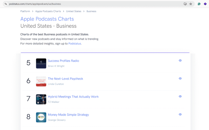Click the install app icon in address bar
The height and width of the screenshot is (130, 209).
click(x=185, y=4)
